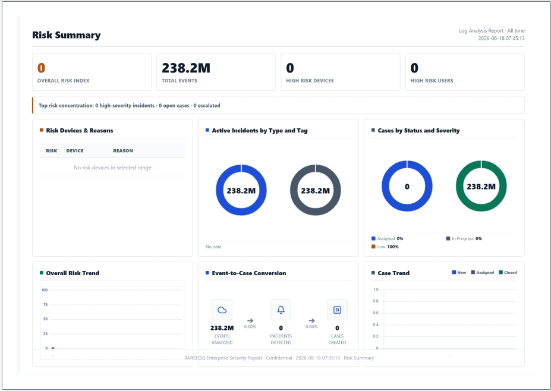The image size is (551, 391).
Task: Click the blue Assigned 0% legend swatch
Action: pos(373,238)
